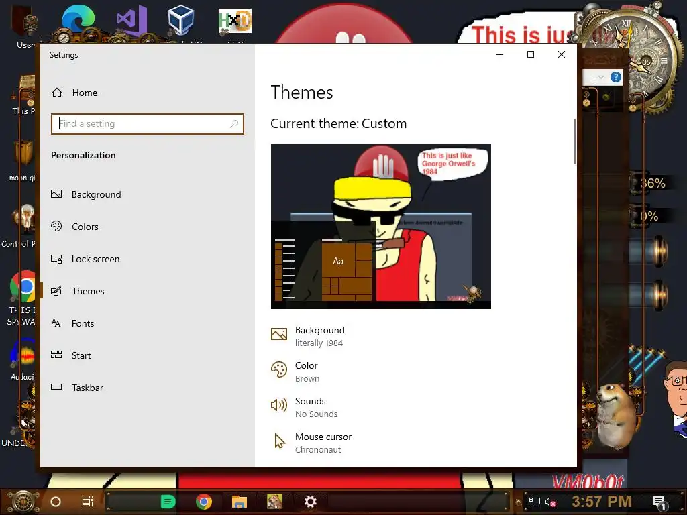Click the Lock screen icon in sidebar
This screenshot has height=515, width=687.
pyautogui.click(x=56, y=259)
